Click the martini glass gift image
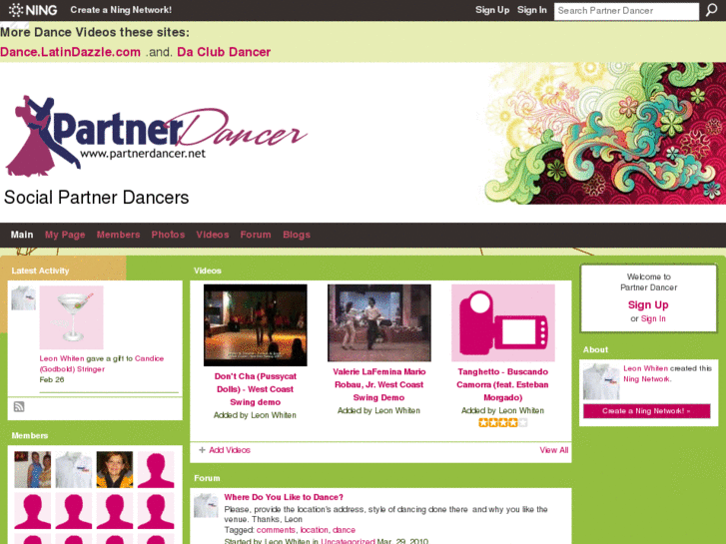This screenshot has width=726, height=544. coord(71,317)
